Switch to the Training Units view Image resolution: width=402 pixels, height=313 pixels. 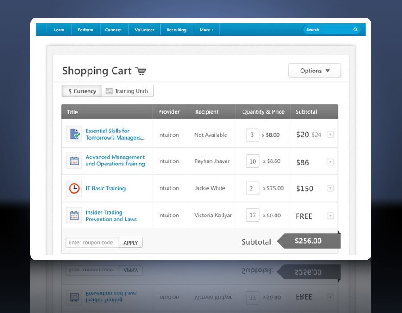[x=127, y=91]
